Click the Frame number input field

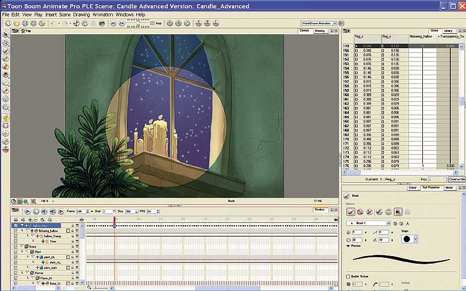81,211
